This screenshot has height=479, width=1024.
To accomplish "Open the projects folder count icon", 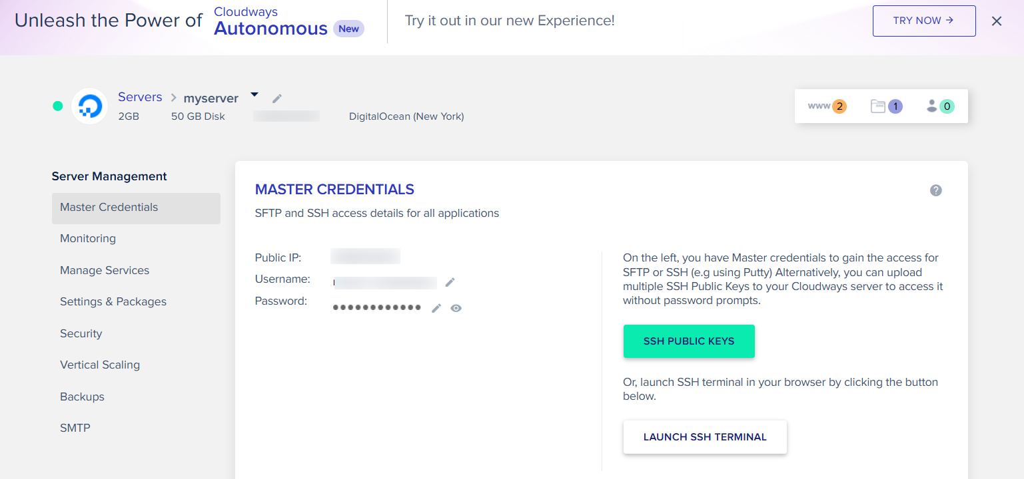I will [x=887, y=106].
